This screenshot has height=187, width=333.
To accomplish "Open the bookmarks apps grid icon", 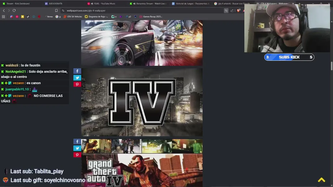I will 3,17.
